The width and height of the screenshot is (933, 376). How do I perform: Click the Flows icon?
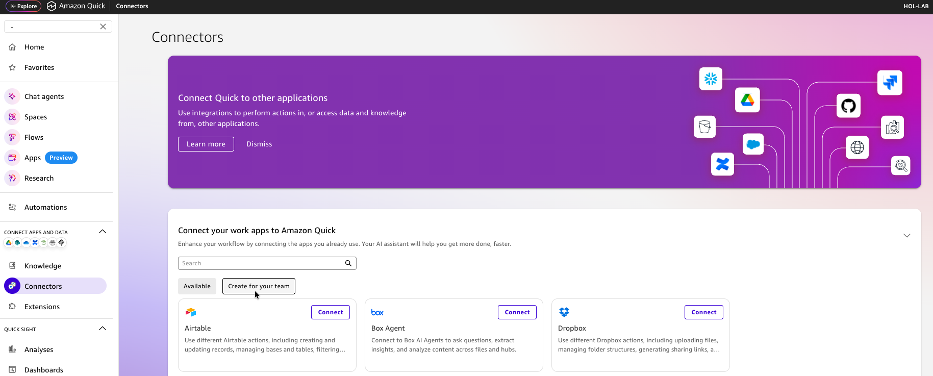(12, 137)
